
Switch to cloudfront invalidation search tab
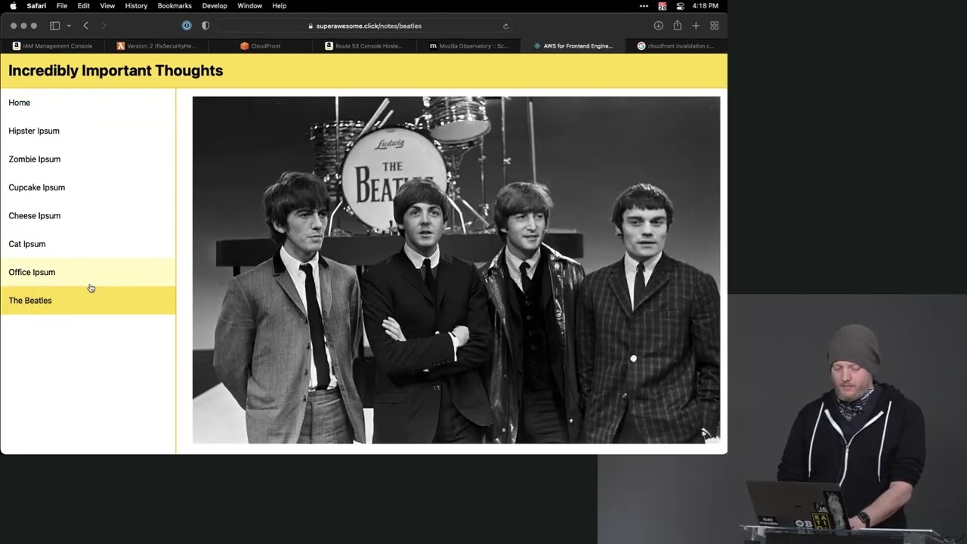pos(675,46)
